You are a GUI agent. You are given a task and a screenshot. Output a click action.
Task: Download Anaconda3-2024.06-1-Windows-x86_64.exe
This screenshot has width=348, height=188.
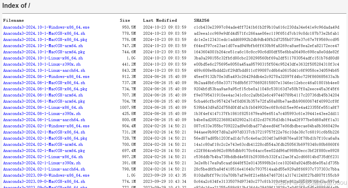click(46, 77)
